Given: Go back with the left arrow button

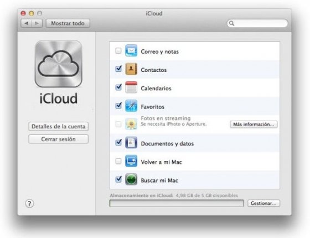Looking at the screenshot, I should coord(27,23).
